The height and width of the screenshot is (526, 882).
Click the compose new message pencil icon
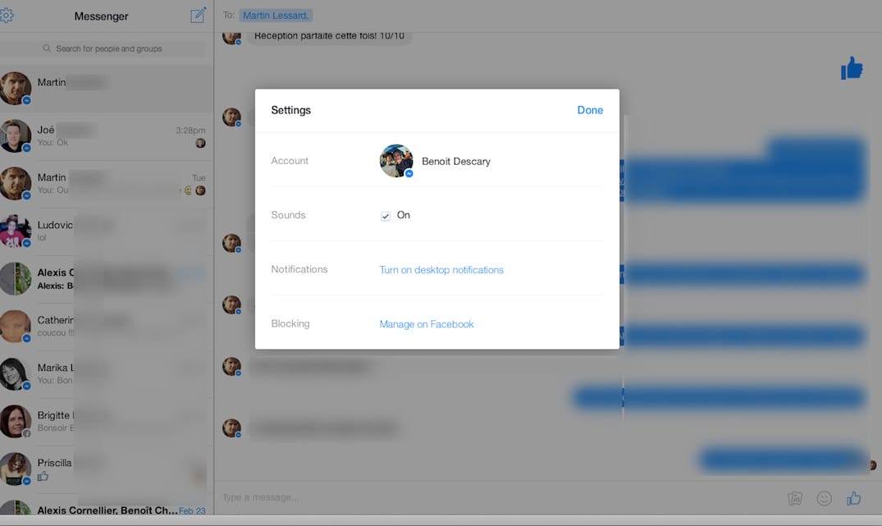pos(197,15)
